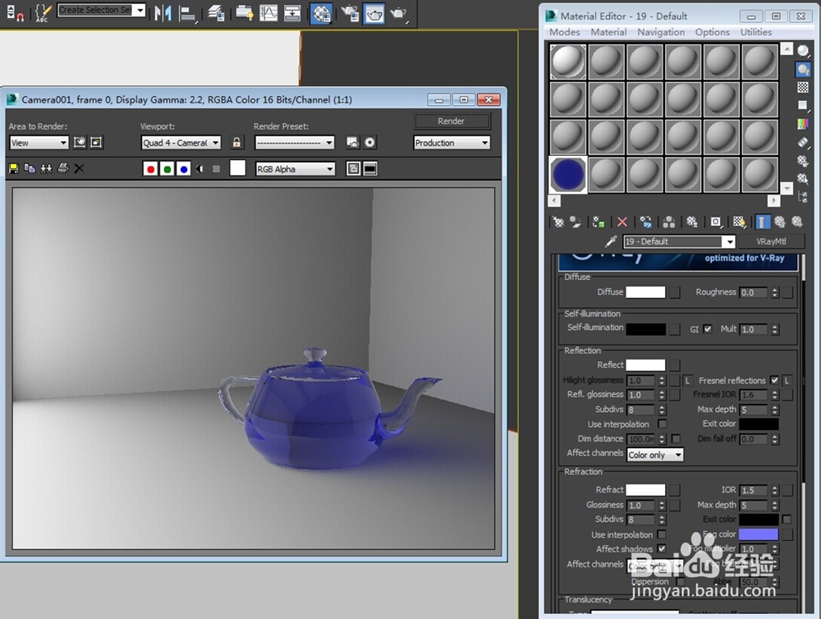Open Modes menu in Material Editor
821x619 pixels.
click(565, 32)
